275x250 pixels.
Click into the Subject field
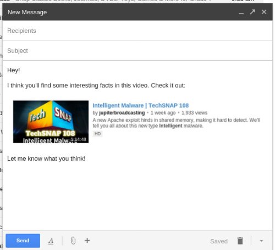[137, 50]
